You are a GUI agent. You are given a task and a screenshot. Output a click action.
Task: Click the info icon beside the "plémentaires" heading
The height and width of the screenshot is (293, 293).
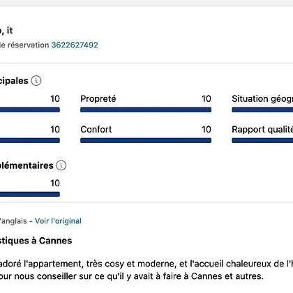[61, 165]
